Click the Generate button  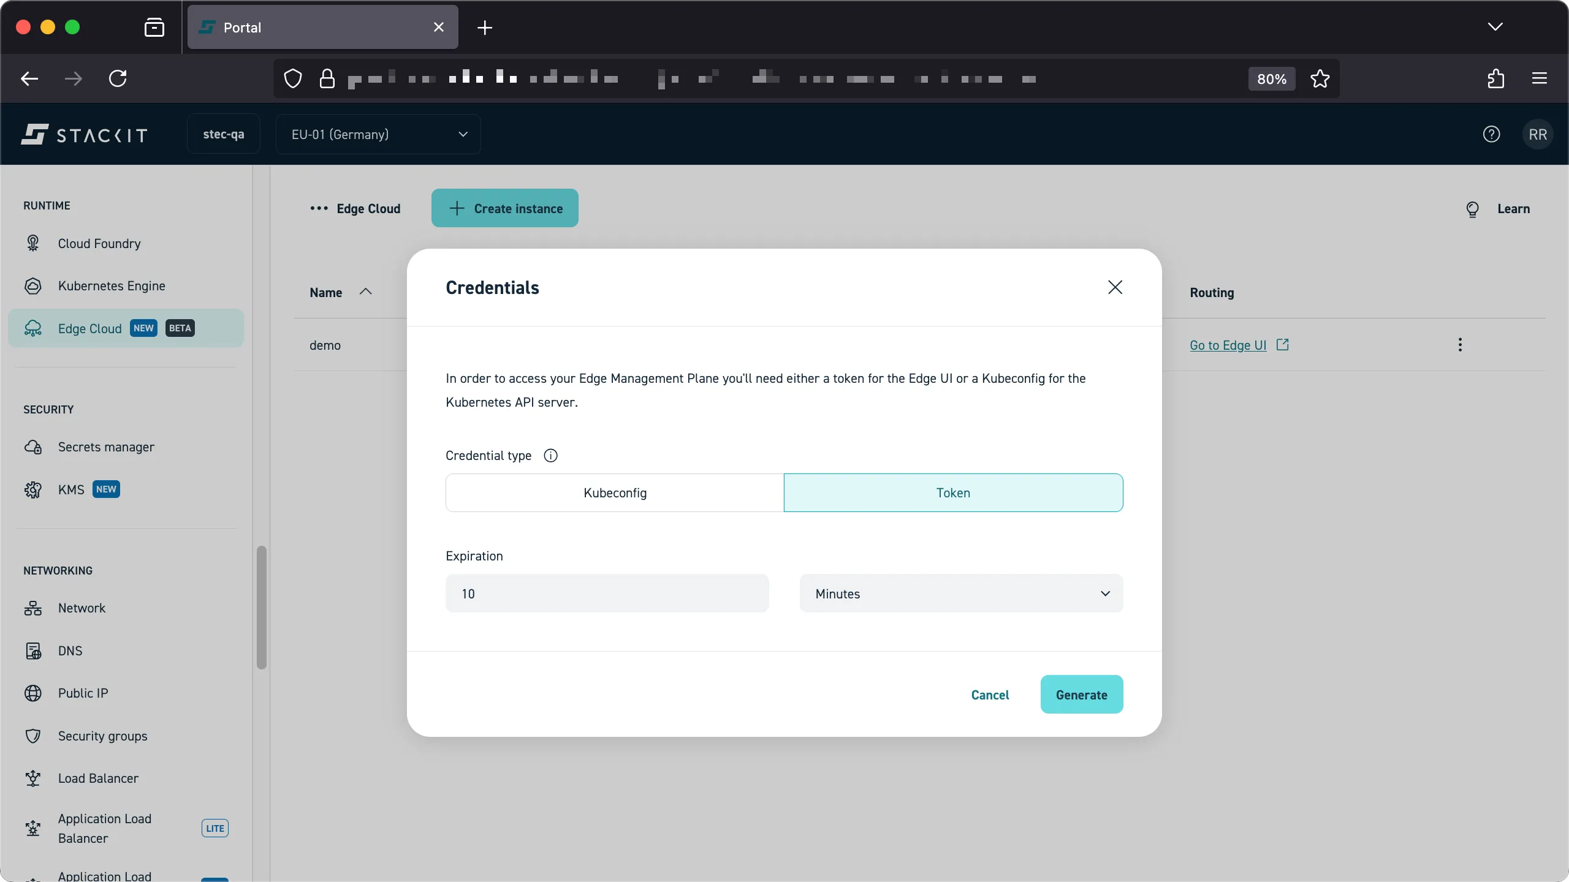coord(1081,694)
